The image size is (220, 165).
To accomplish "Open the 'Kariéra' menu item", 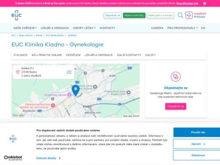I will pyautogui.click(x=157, y=28).
